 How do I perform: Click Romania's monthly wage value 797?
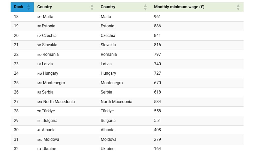pyautogui.click(x=157, y=55)
